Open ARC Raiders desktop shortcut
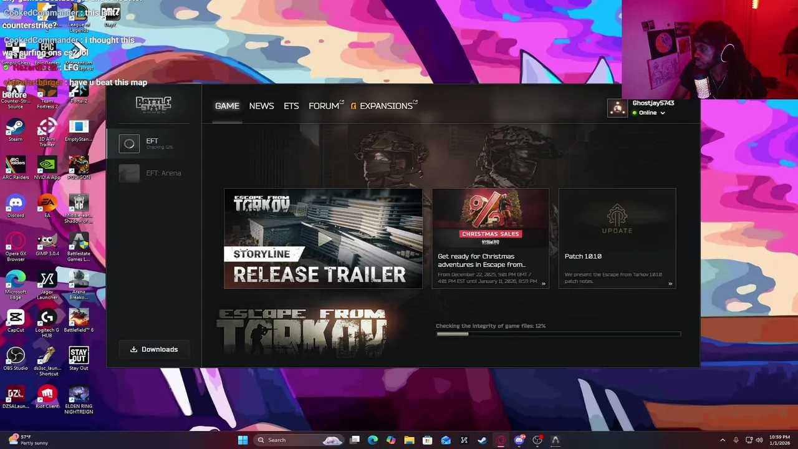 (16, 168)
